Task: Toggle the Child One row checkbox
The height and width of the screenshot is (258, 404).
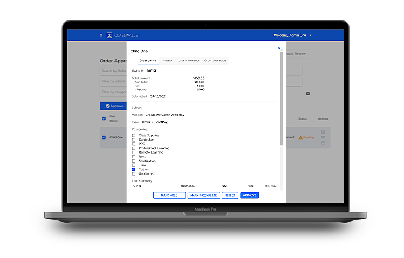Action: [x=104, y=137]
